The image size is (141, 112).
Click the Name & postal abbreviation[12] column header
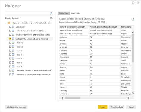pos(74,27)
